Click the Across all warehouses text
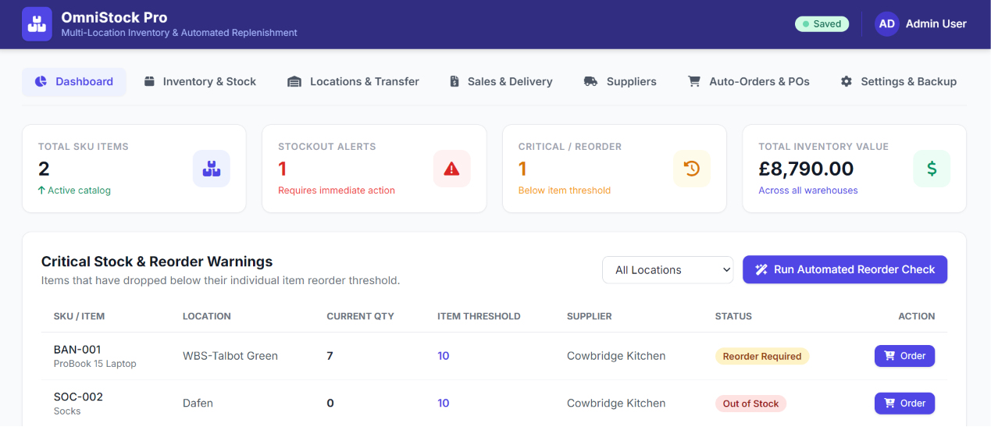 [x=808, y=190]
